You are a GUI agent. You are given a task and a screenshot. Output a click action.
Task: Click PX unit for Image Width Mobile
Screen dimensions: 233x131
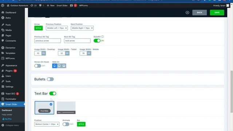[x=89, y=53]
